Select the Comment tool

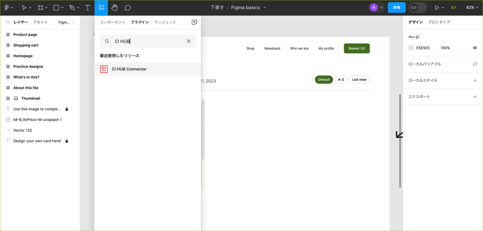click(x=127, y=8)
